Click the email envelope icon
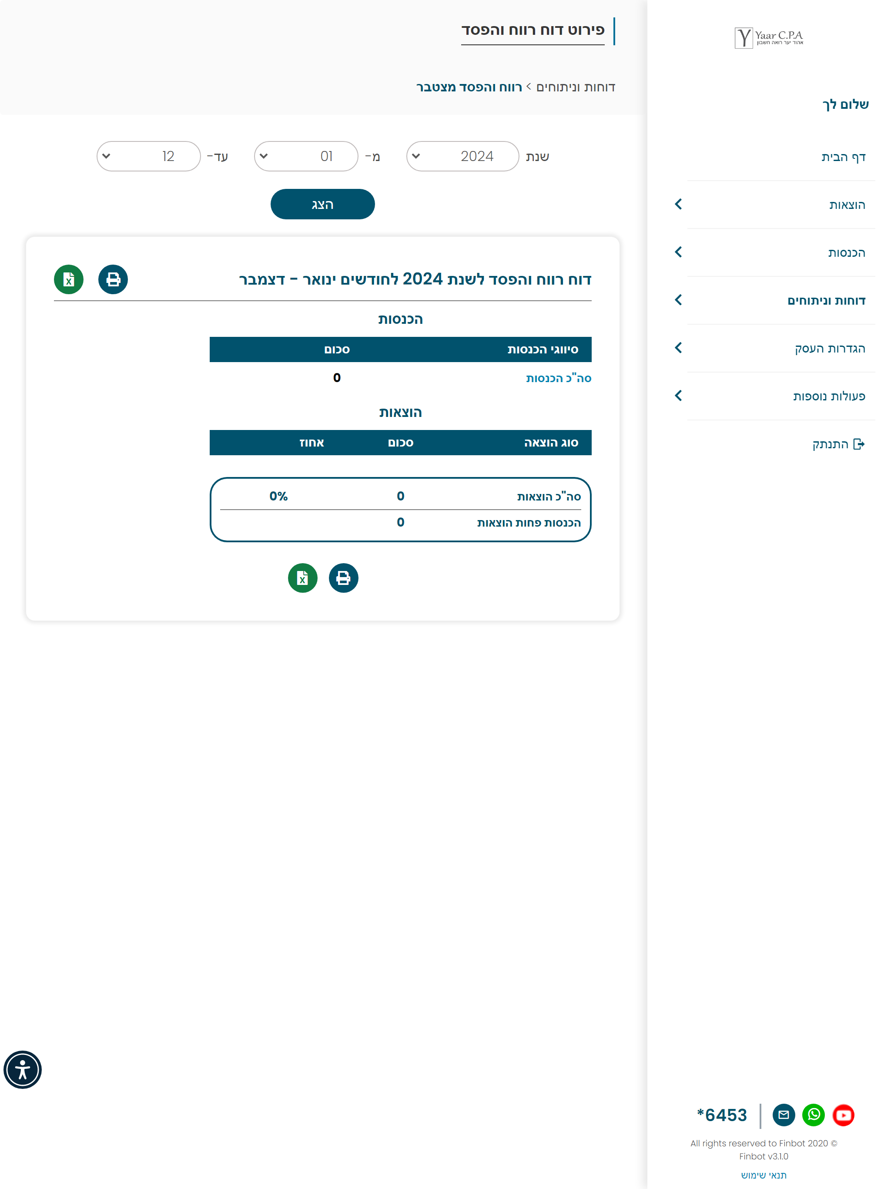Screen dimensions: 891x1189 784,1115
